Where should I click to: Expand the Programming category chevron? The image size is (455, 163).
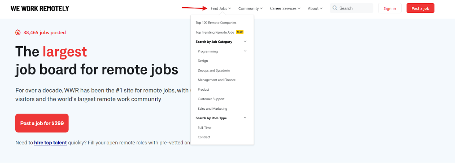pyautogui.click(x=245, y=51)
